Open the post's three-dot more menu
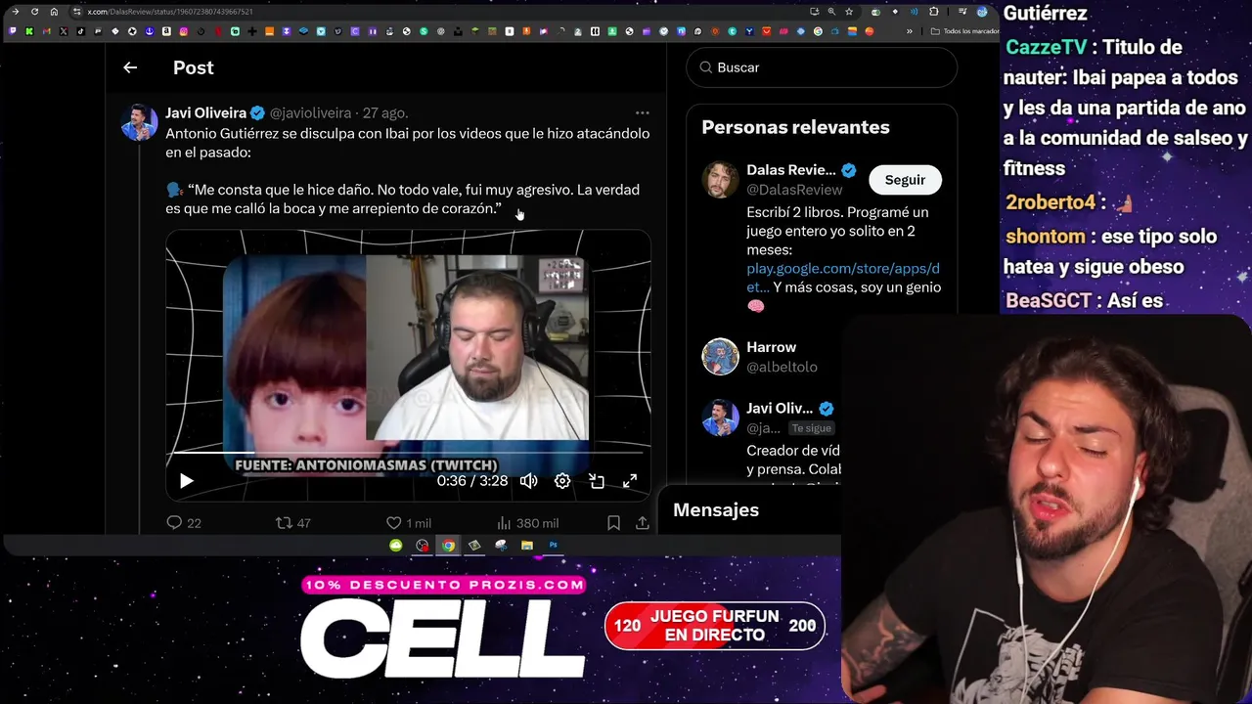1252x704 pixels. 642,113
